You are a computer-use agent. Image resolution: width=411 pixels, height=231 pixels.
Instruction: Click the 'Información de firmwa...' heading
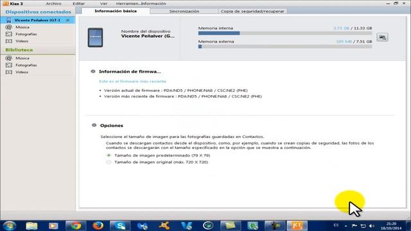[x=130, y=71]
